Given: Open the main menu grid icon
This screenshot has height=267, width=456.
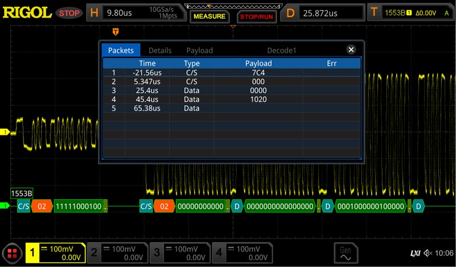Looking at the screenshot, I should click(x=12, y=253).
